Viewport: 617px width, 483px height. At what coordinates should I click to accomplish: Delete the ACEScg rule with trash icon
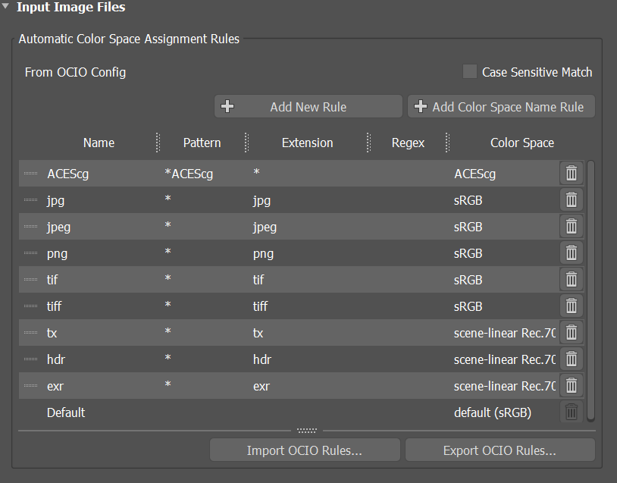(572, 174)
